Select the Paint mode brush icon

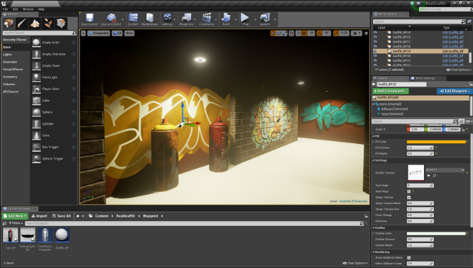coord(22,23)
